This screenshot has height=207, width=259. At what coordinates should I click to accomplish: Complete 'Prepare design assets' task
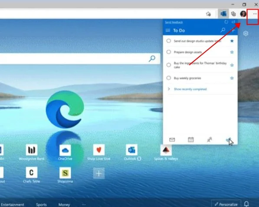[169, 52]
